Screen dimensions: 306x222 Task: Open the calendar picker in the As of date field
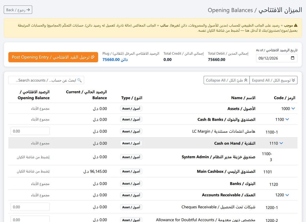coord(292,58)
